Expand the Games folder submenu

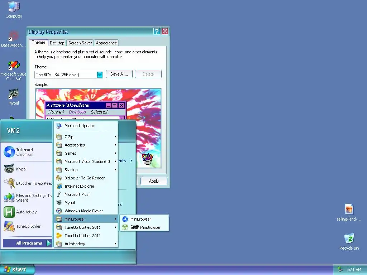(86, 153)
